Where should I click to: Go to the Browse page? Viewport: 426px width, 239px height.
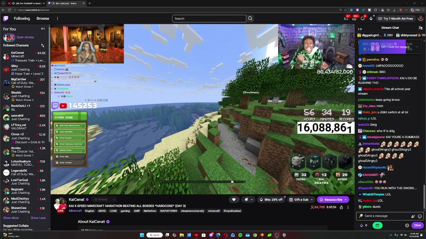point(43,19)
